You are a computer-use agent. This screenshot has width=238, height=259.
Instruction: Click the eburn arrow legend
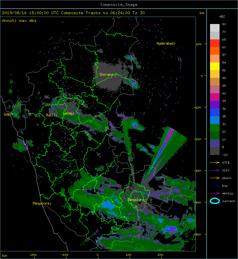pyautogui.click(x=215, y=178)
